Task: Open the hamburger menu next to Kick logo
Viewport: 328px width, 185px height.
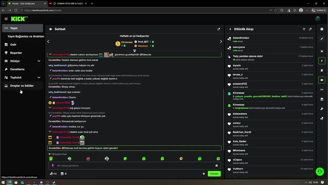Action: pos(6,19)
